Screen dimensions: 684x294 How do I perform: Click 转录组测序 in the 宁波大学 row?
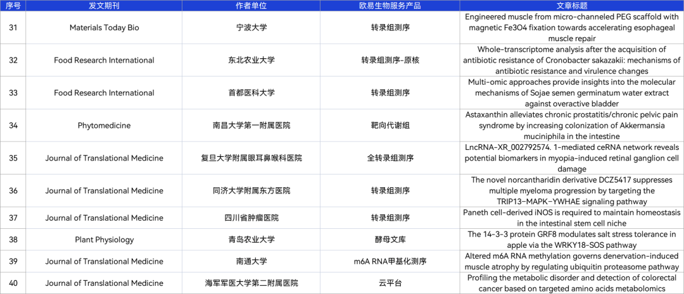tap(390, 27)
